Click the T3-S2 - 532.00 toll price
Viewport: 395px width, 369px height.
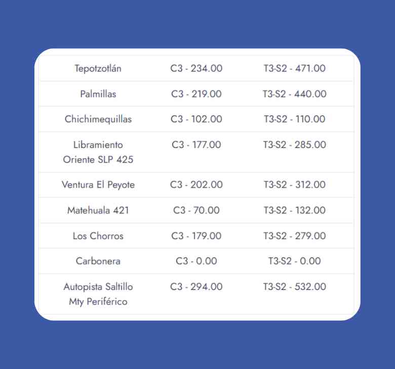pos(294,287)
